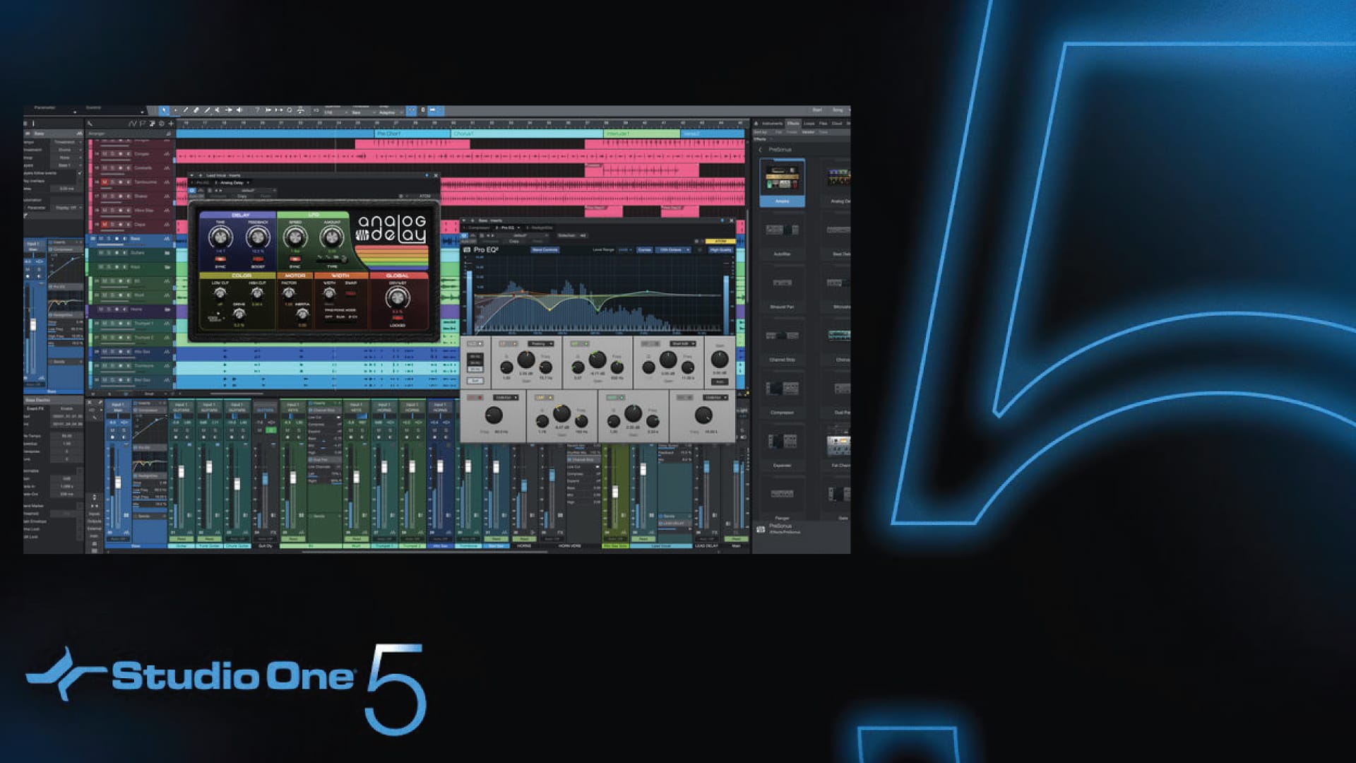Toggle Delay Sync button on Analog Delay
This screenshot has height=763, width=1356.
220,259
